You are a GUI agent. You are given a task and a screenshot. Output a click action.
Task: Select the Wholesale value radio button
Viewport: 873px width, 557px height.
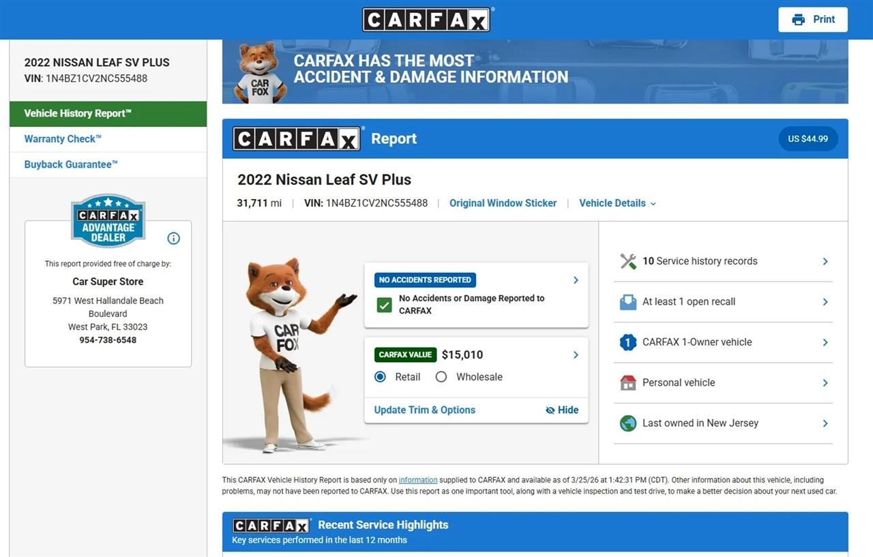click(x=441, y=377)
